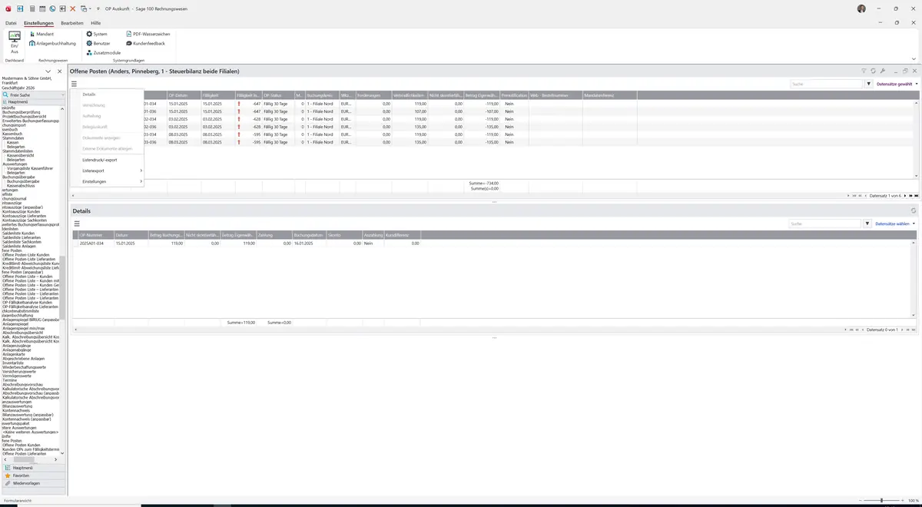Open the Datensätze wählen dropdown in Details
The width and height of the screenshot is (922, 507).
tap(896, 224)
